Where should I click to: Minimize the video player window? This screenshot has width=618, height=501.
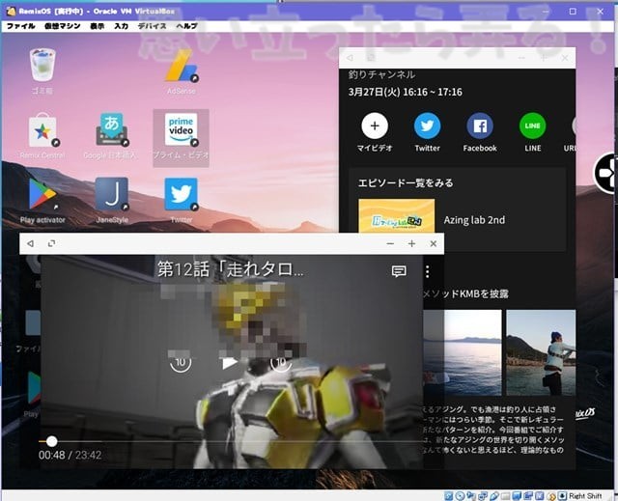click(390, 244)
